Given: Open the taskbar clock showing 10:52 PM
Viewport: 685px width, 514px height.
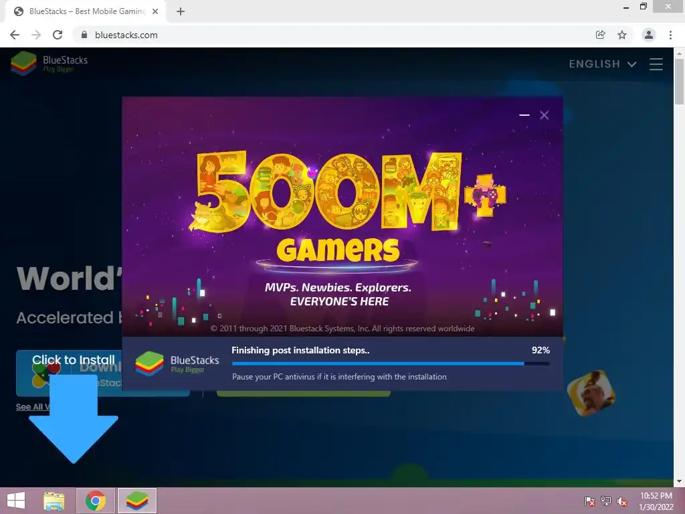Looking at the screenshot, I should pos(656,501).
